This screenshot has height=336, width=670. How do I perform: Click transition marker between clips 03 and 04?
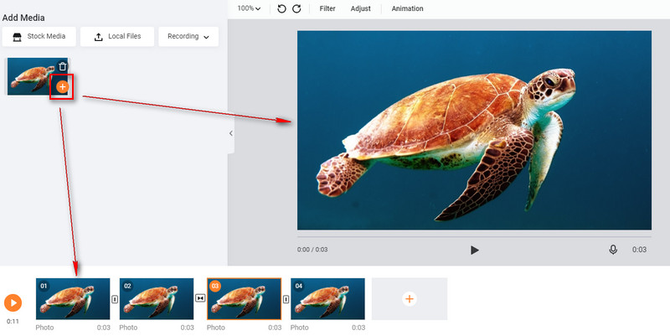click(286, 298)
